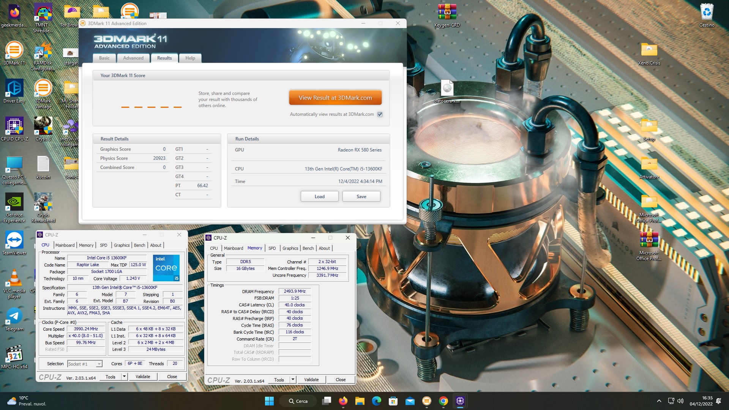Launch the Telegram desktop shortcut
The height and width of the screenshot is (410, 729).
click(14, 319)
